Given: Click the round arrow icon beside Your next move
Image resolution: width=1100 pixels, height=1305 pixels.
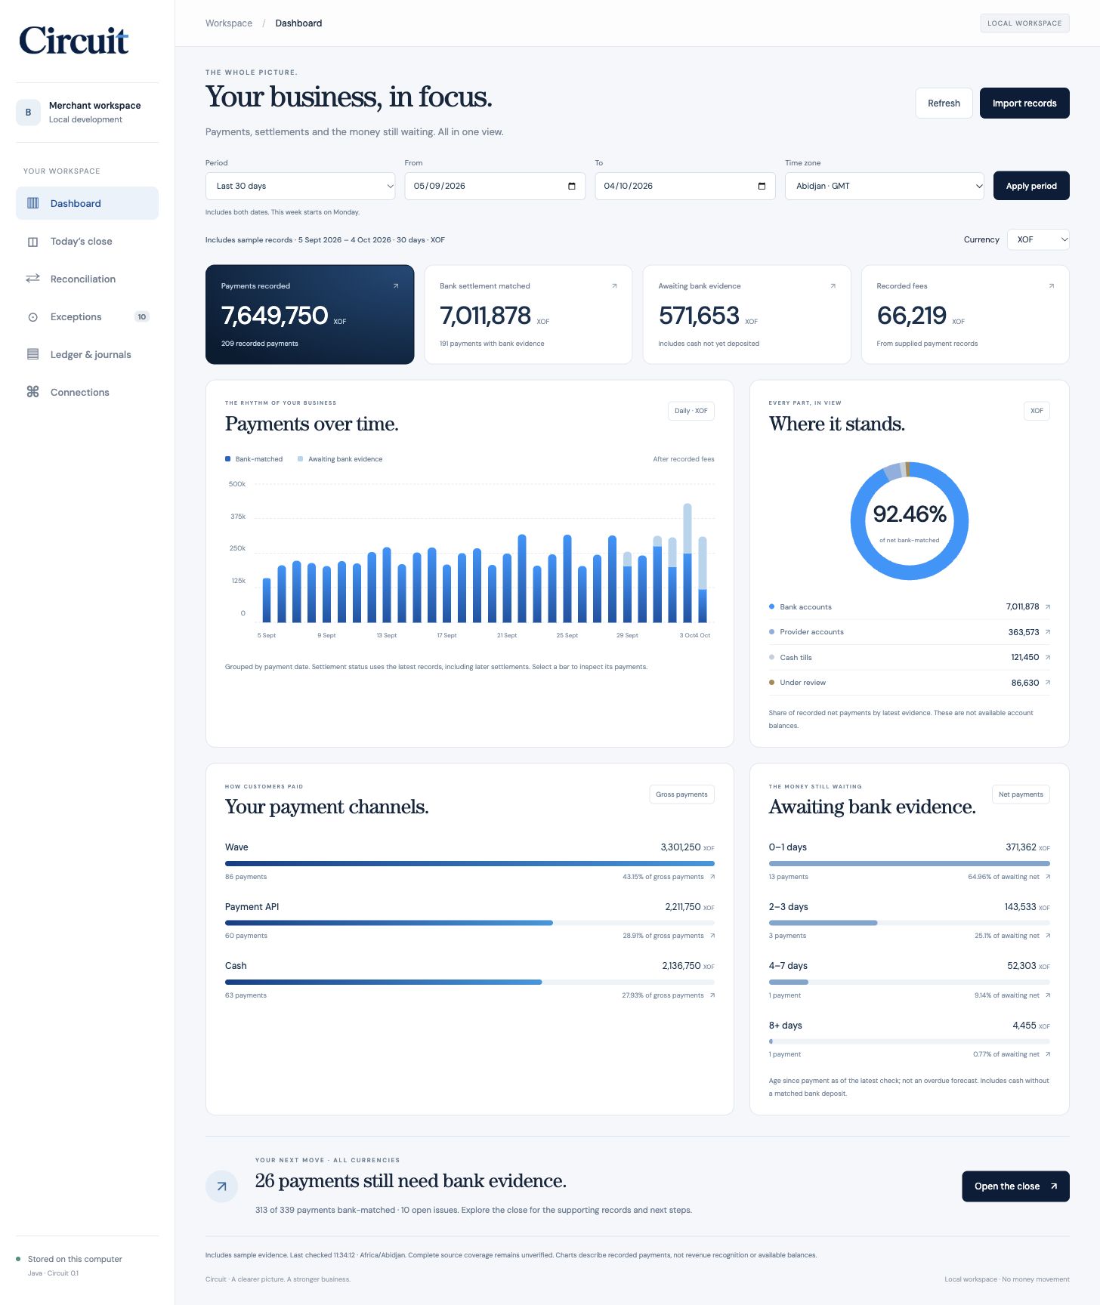Looking at the screenshot, I should click(221, 1186).
